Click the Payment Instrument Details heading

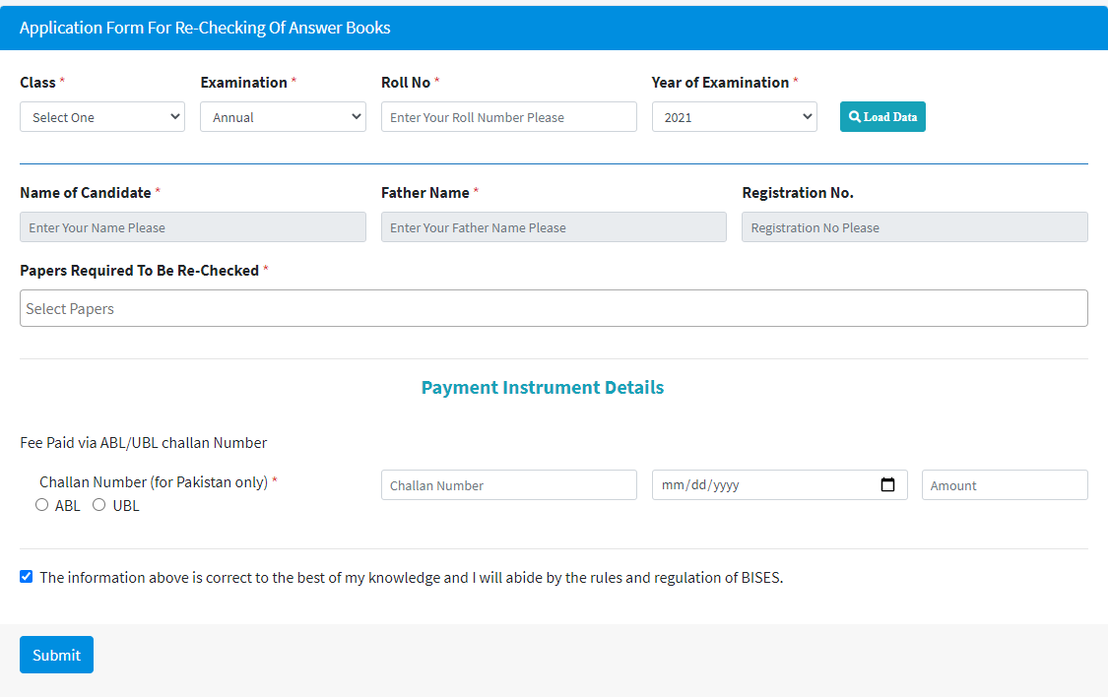[x=543, y=387]
